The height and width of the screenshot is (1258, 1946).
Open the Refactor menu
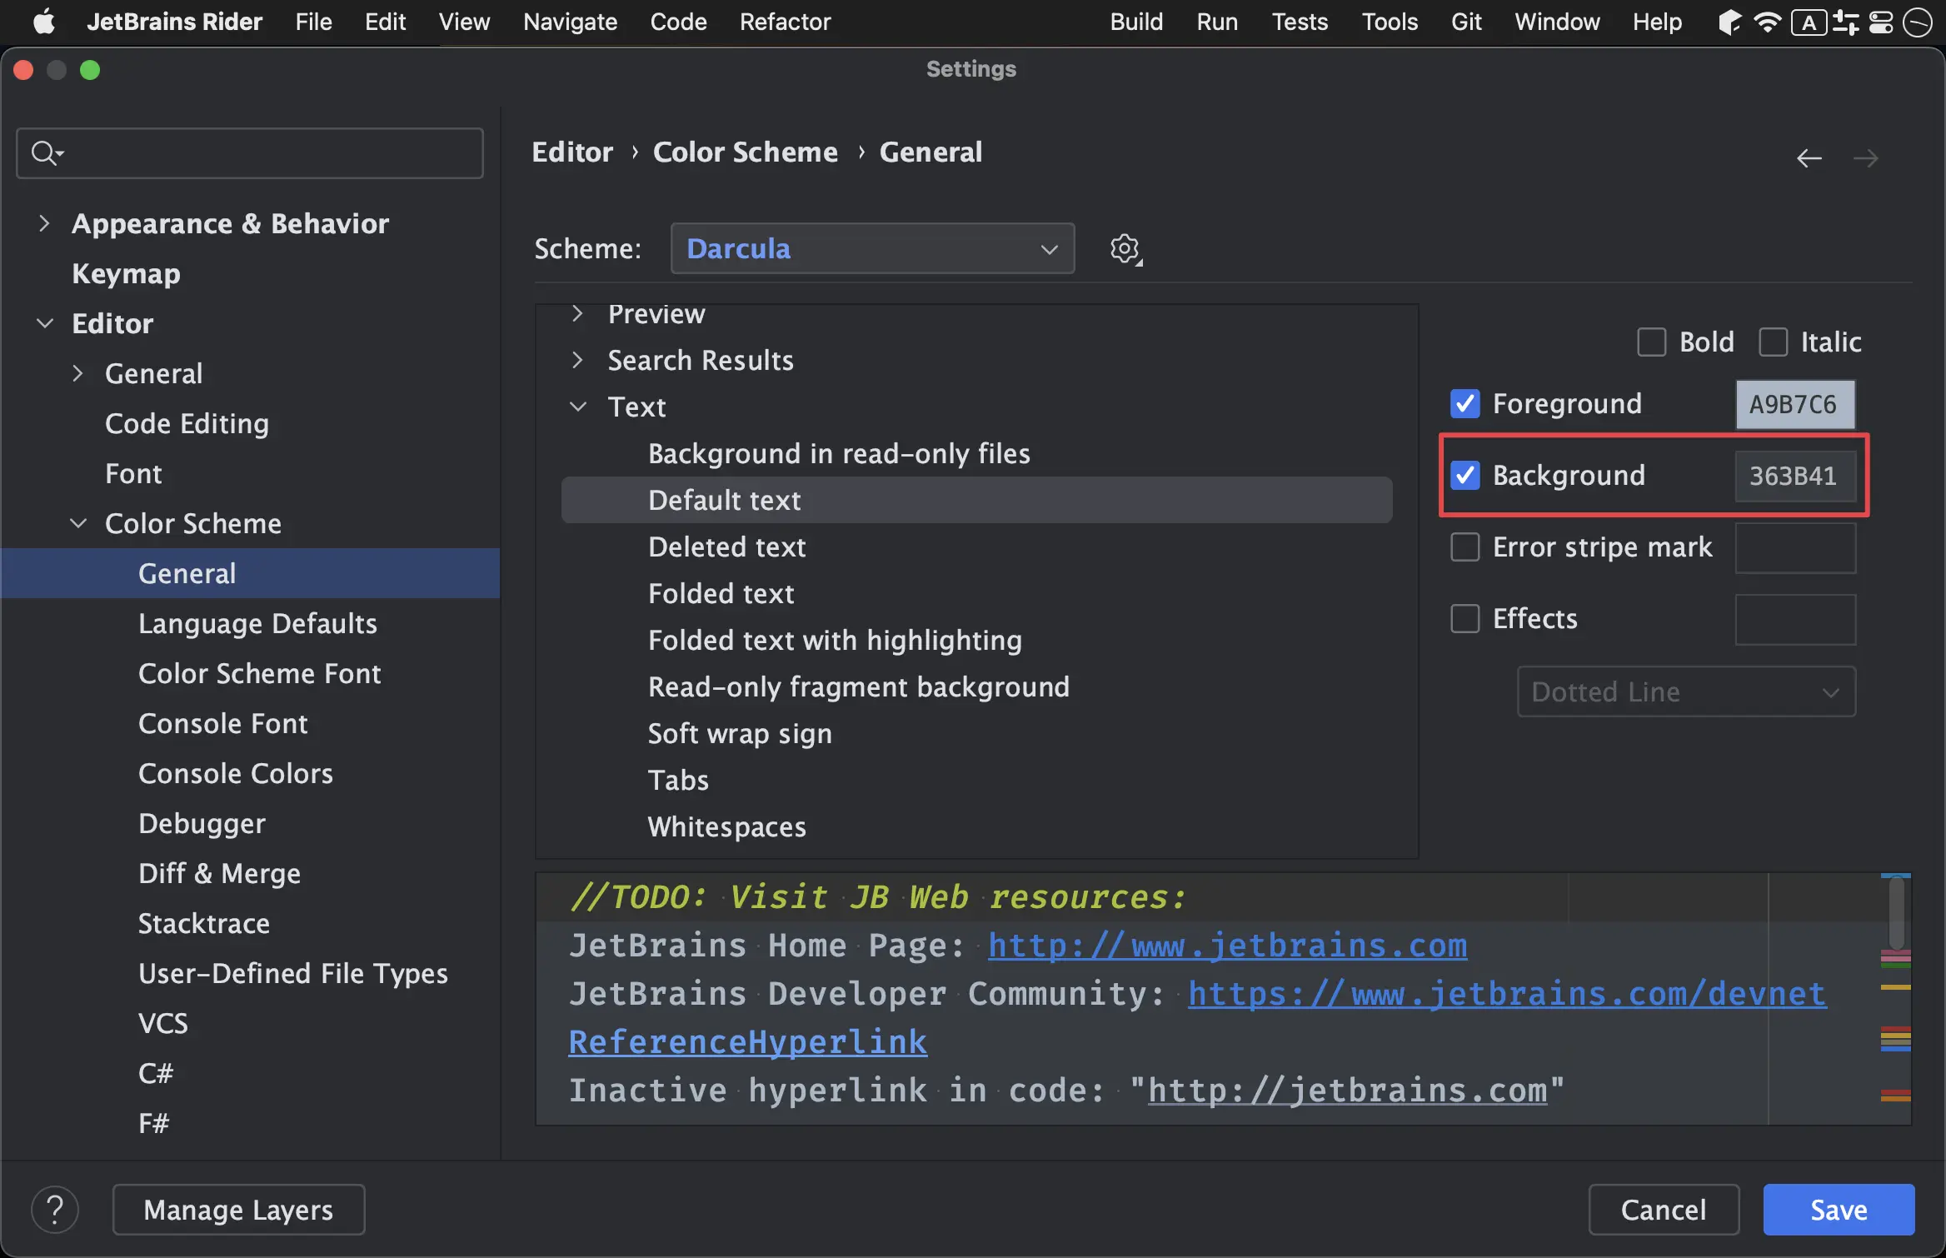click(785, 22)
